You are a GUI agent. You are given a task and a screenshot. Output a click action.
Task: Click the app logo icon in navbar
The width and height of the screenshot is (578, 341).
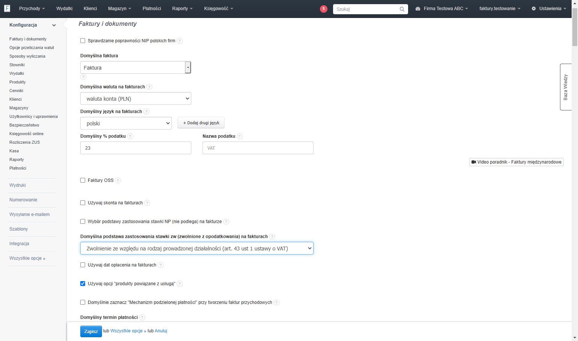pos(7,8)
